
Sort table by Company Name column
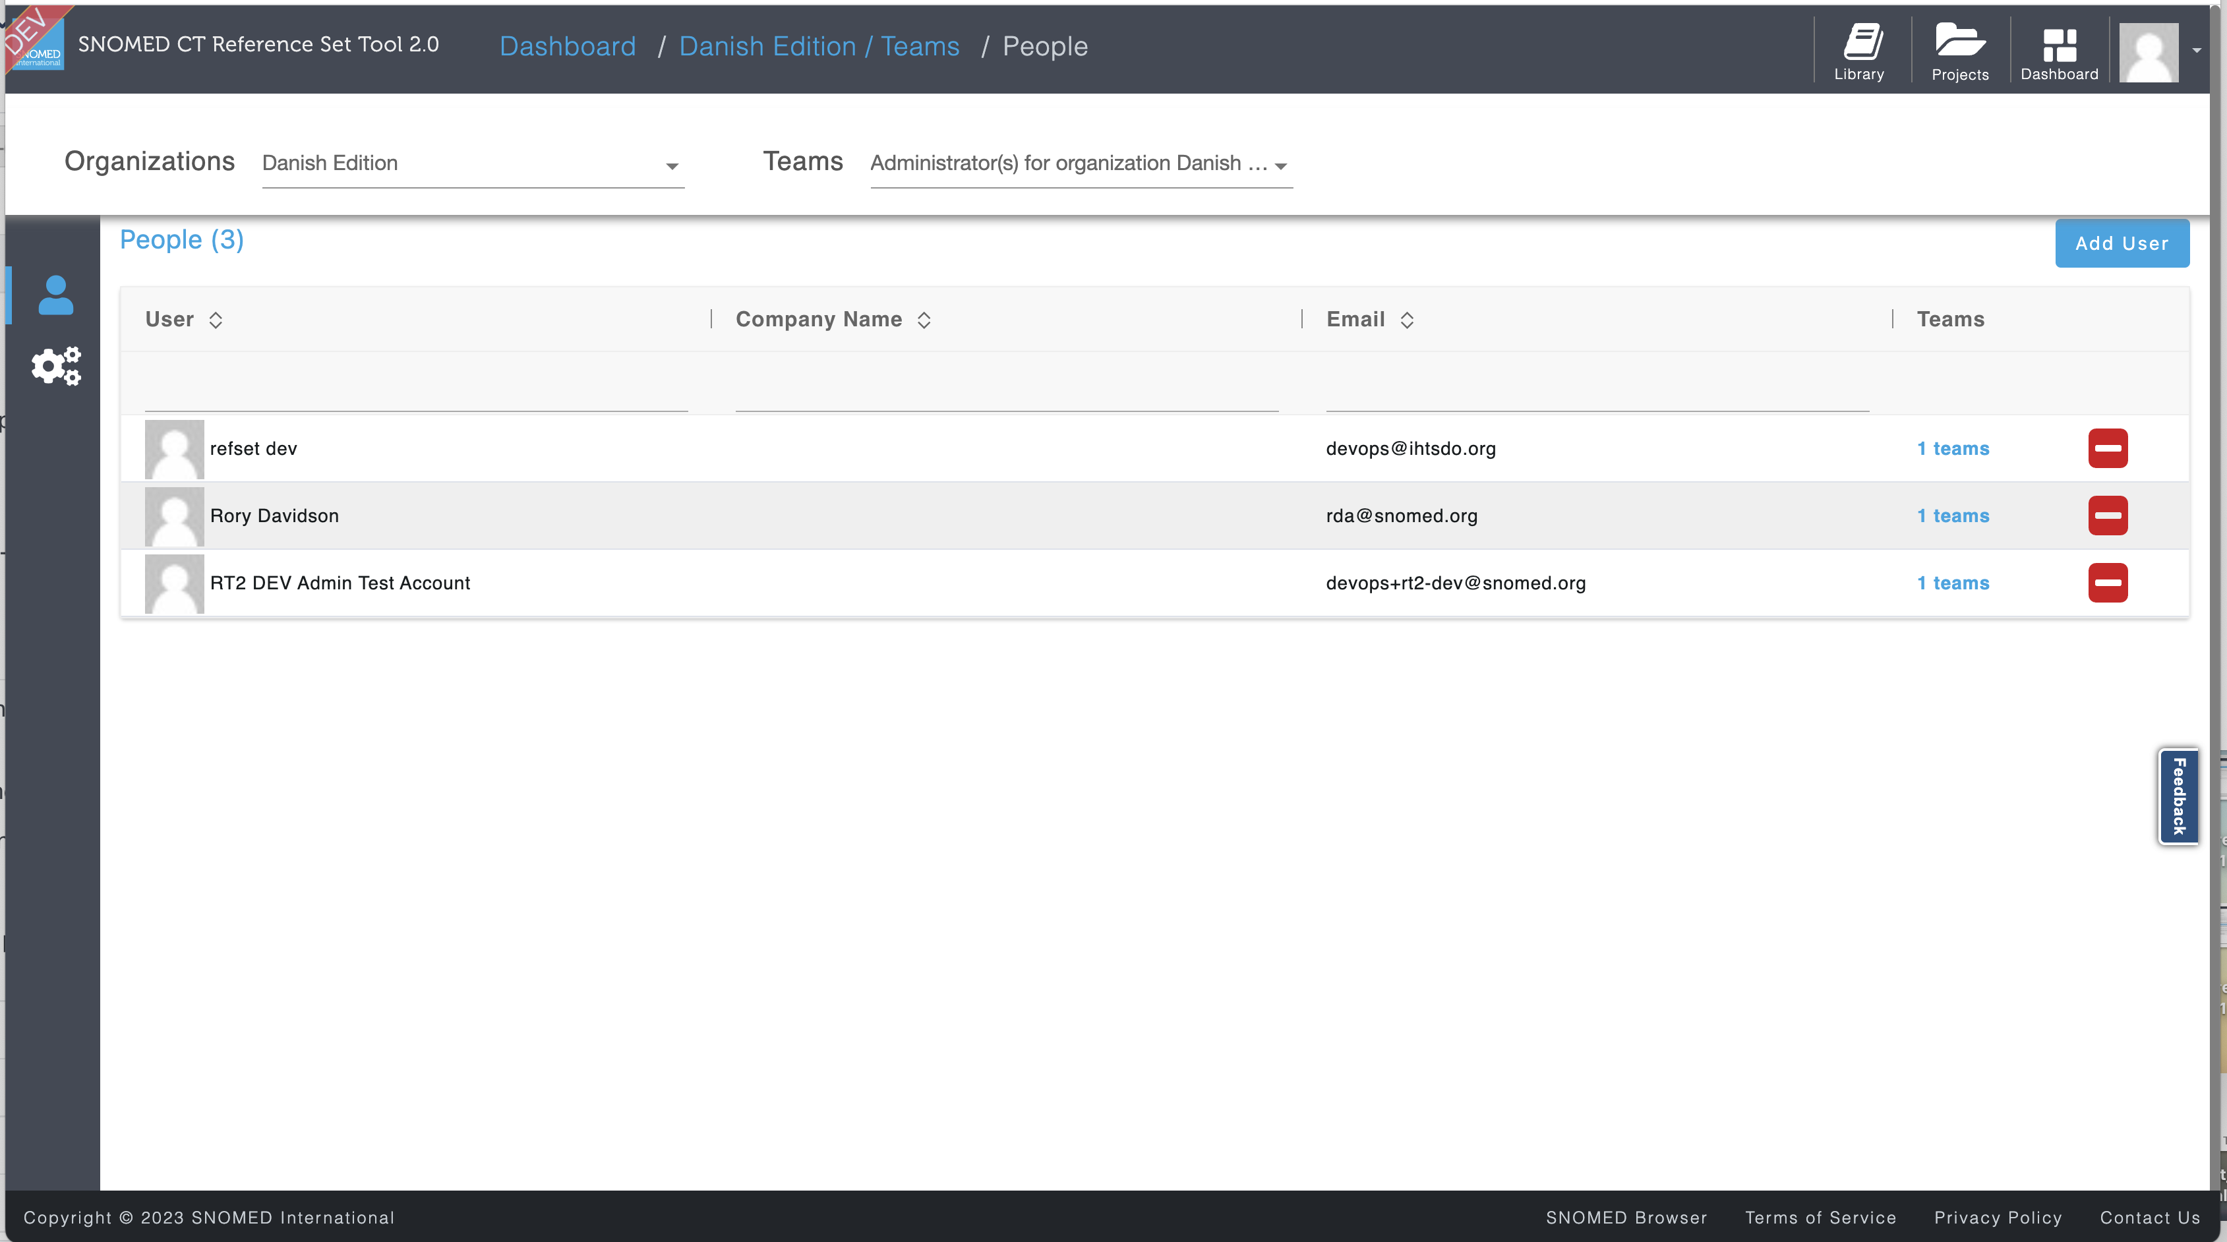[924, 320]
